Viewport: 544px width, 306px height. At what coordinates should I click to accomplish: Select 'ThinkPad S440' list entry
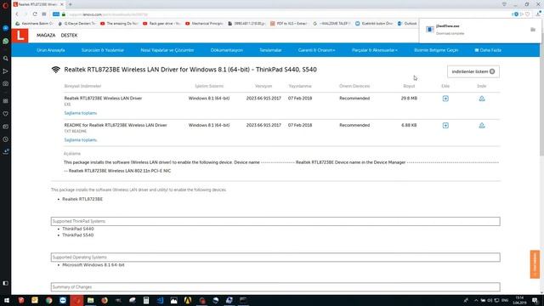[x=78, y=229]
